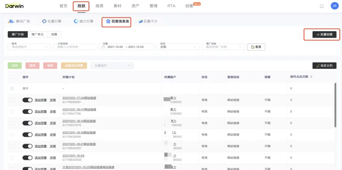
Task: Click the table's vertical scrollbar
Action: [335, 105]
